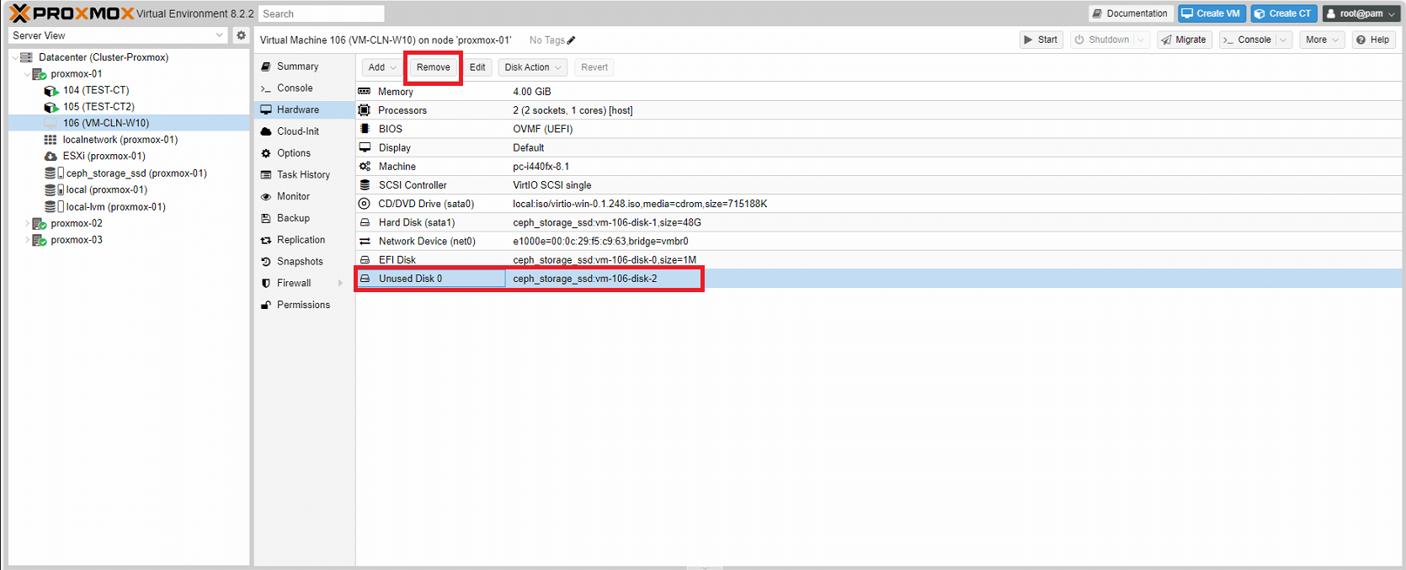Viewport: 1406px width, 570px height.
Task: Click the BIOS row icon
Action: pyautogui.click(x=365, y=129)
